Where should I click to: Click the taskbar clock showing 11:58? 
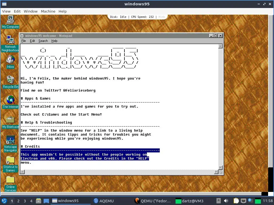point(268,201)
